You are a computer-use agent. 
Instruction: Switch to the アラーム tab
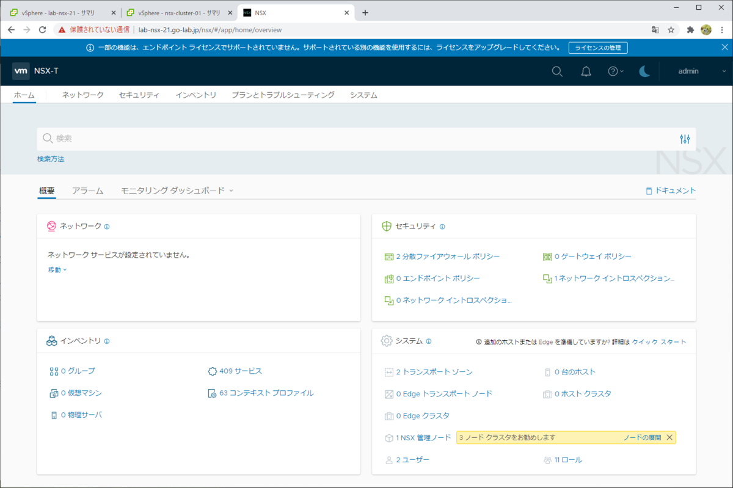click(88, 190)
